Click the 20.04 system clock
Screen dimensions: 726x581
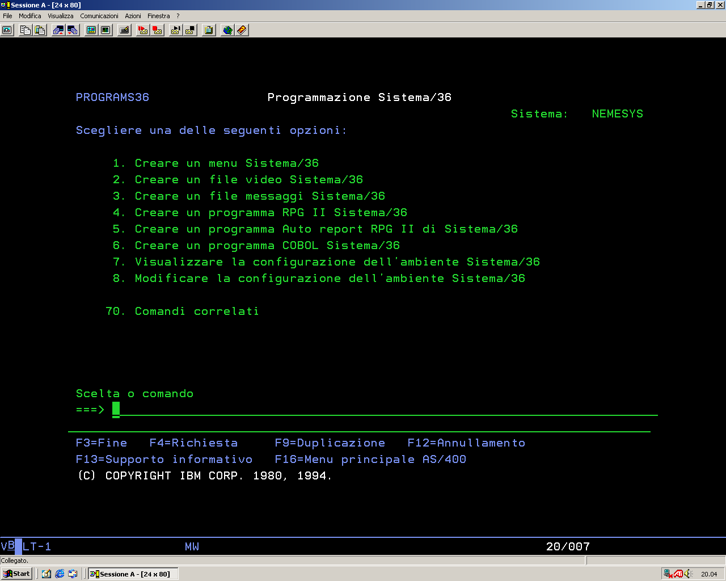(x=709, y=574)
